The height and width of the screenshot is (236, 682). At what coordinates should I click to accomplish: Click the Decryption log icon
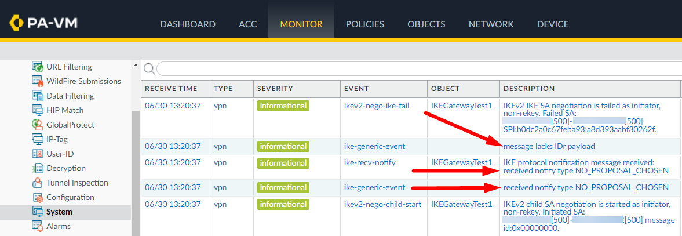38,168
